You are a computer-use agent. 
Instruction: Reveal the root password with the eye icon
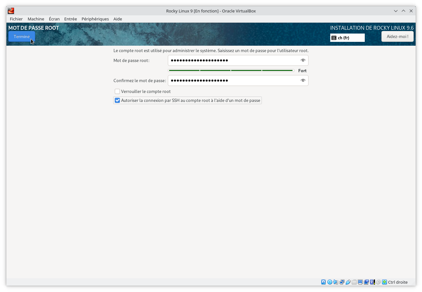click(302, 60)
